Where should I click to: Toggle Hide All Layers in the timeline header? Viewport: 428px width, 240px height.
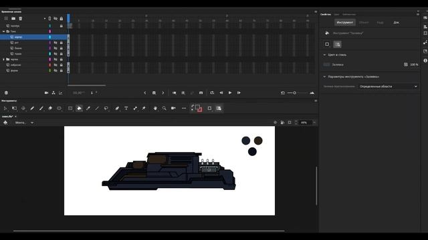click(x=56, y=19)
